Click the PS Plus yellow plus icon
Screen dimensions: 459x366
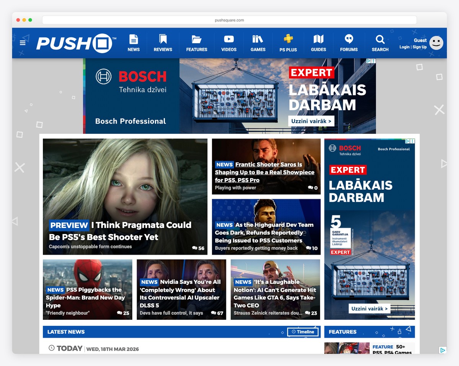tap(288, 39)
